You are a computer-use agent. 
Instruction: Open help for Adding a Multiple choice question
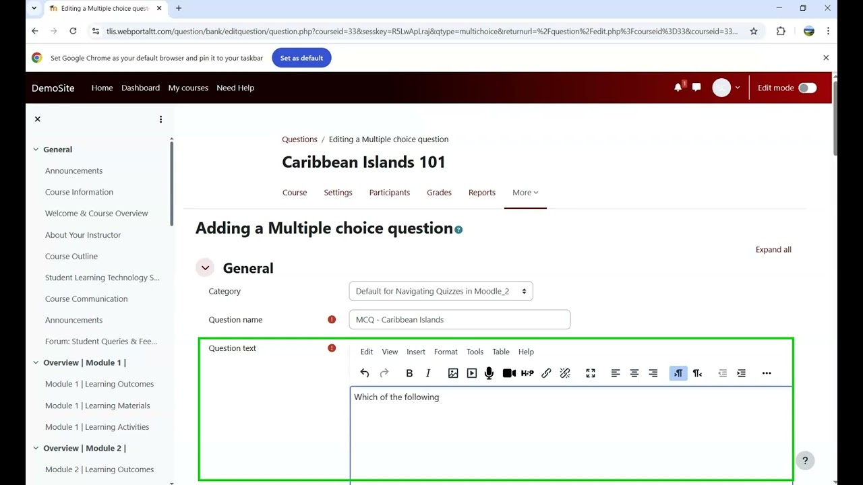point(458,230)
